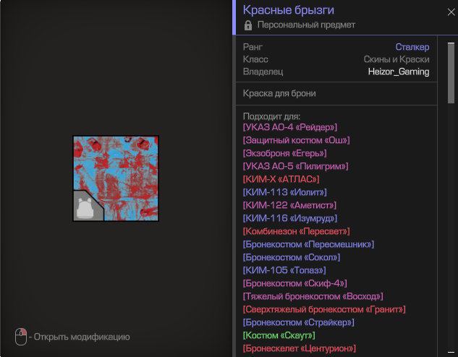Open the КИМ-122 «Аметист» link
The height and width of the screenshot is (357, 458).
click(289, 205)
